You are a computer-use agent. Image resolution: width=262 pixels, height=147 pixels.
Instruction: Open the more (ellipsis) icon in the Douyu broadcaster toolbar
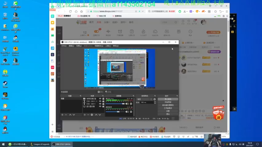point(190,31)
